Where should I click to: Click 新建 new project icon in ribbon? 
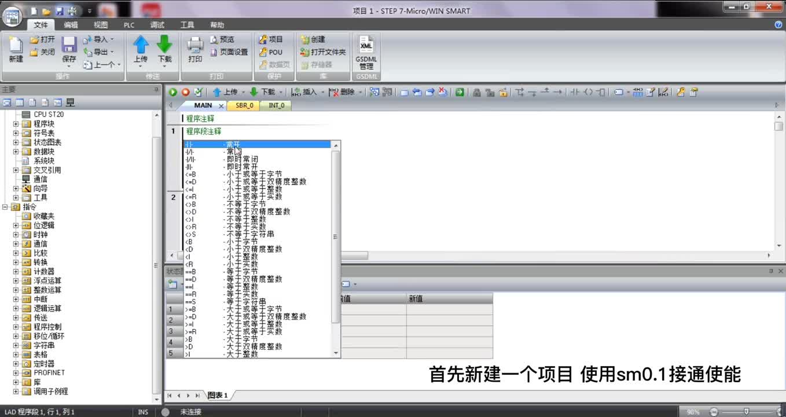click(16, 50)
